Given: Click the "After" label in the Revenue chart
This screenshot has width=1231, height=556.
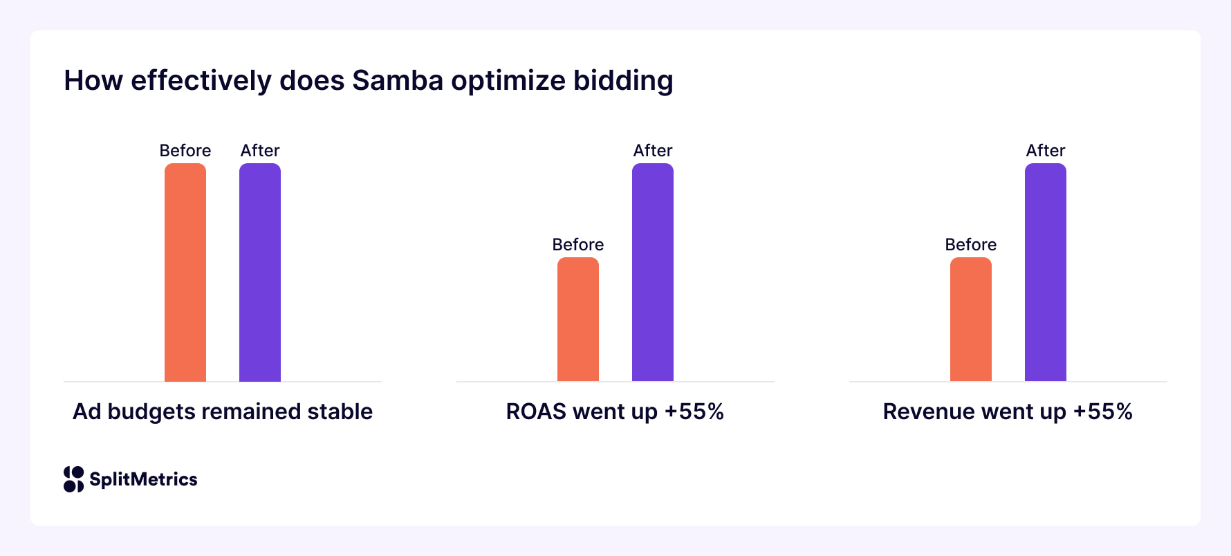Looking at the screenshot, I should 1046,151.
